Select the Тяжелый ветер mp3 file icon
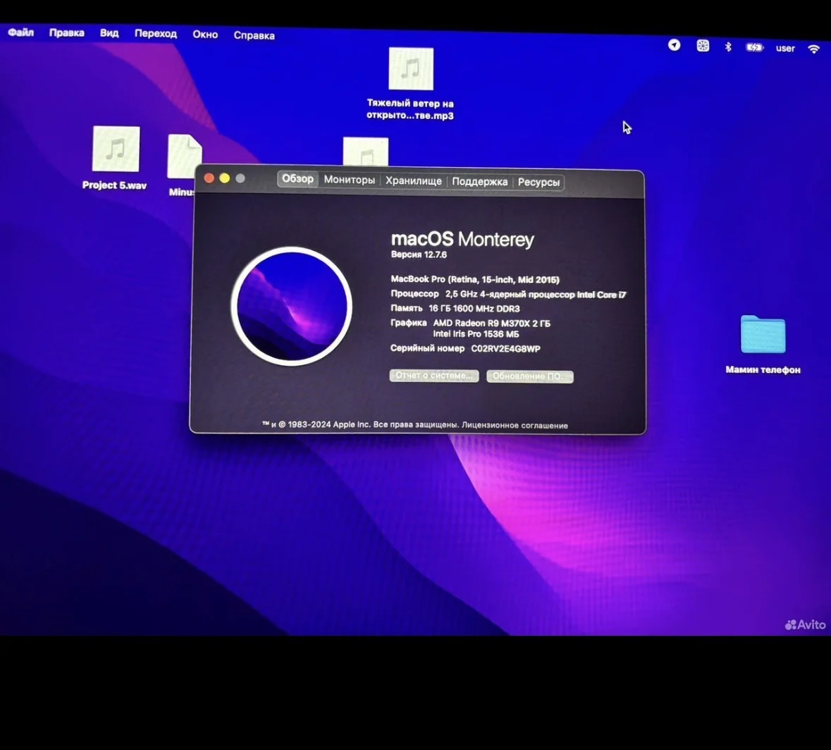 (x=411, y=69)
